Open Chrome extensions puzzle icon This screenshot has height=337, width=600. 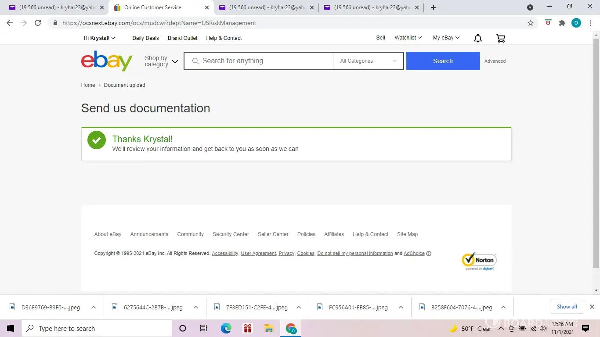coord(562,23)
